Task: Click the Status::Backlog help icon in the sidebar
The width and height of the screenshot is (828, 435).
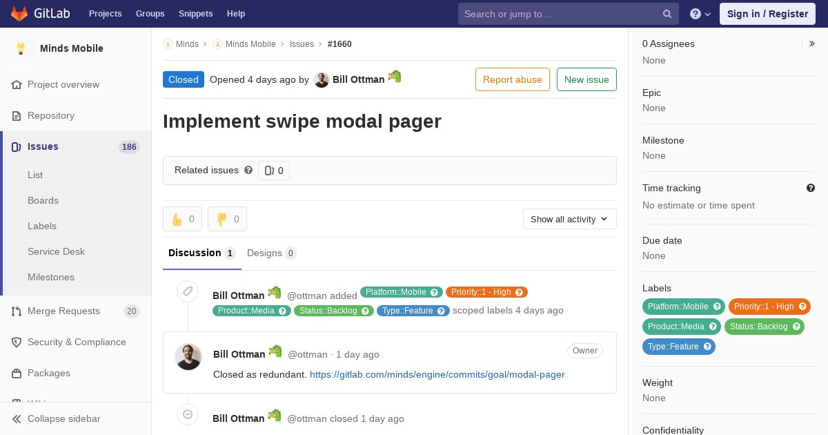Action: pos(796,327)
